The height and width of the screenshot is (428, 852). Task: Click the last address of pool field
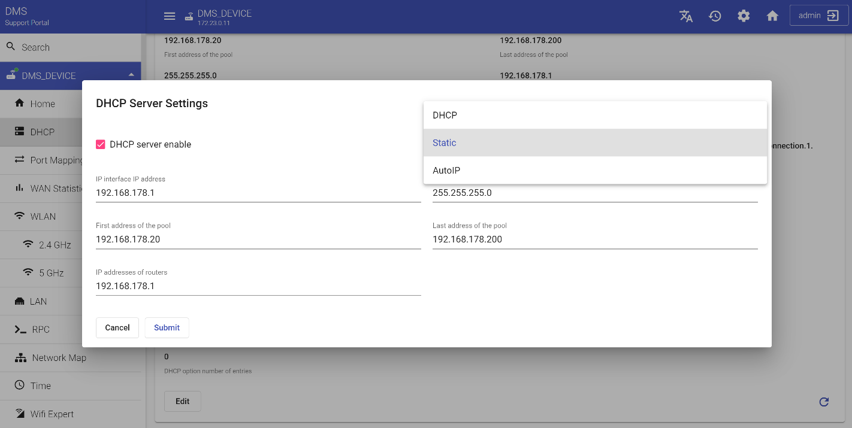(594, 239)
